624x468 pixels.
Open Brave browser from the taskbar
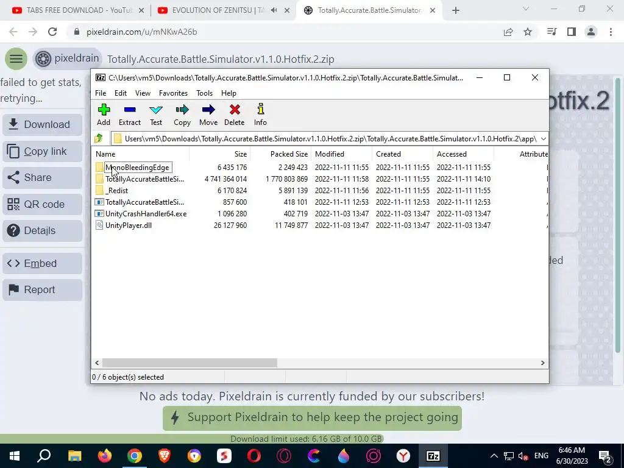tap(165, 456)
